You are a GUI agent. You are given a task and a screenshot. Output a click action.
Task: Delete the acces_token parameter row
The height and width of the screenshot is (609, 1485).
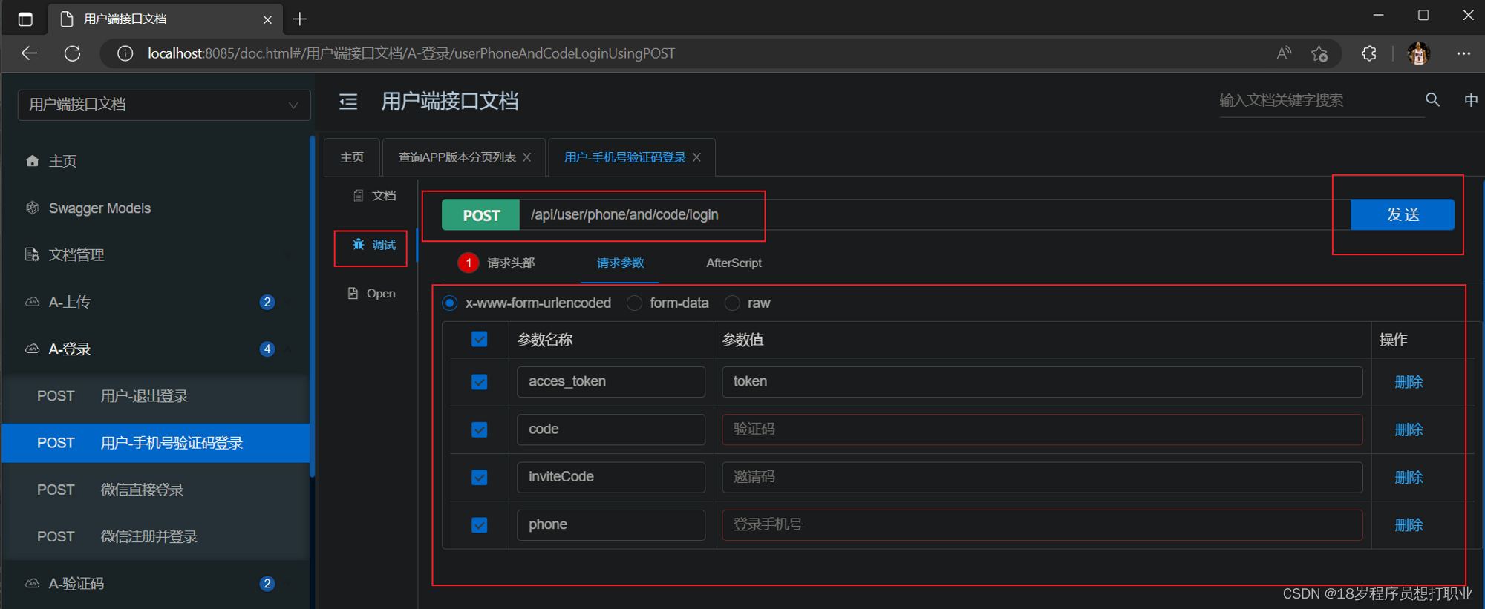point(1409,382)
